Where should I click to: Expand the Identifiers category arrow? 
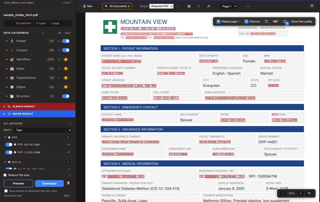pyautogui.click(x=7, y=59)
